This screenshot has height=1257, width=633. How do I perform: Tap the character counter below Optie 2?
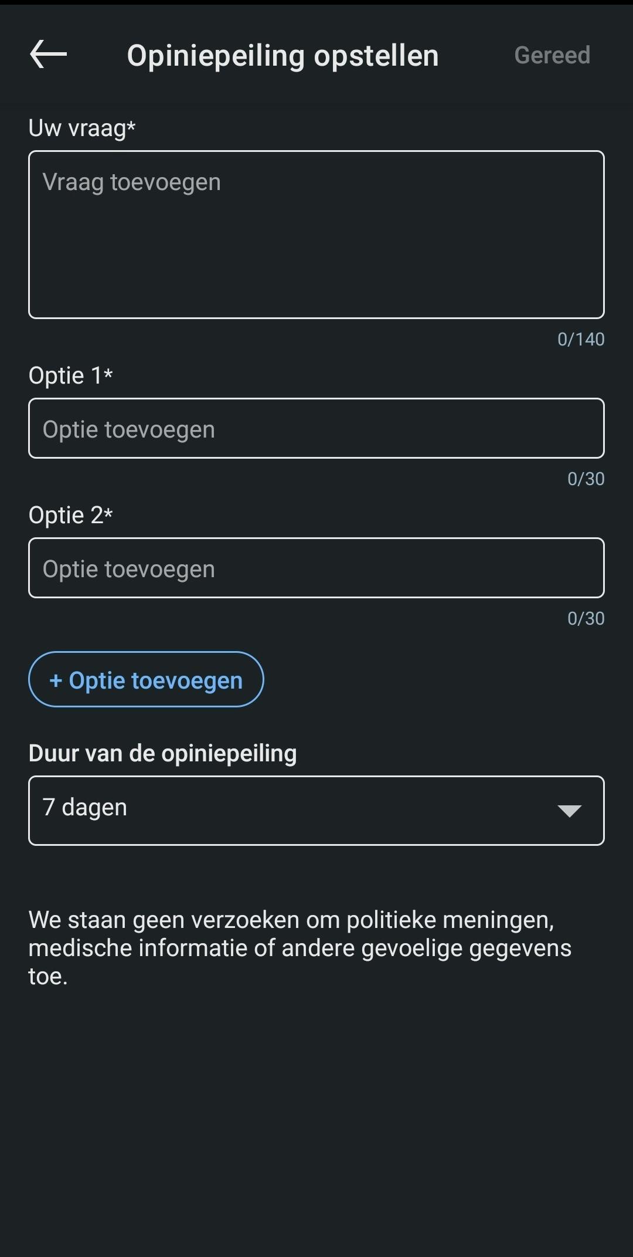tap(586, 618)
